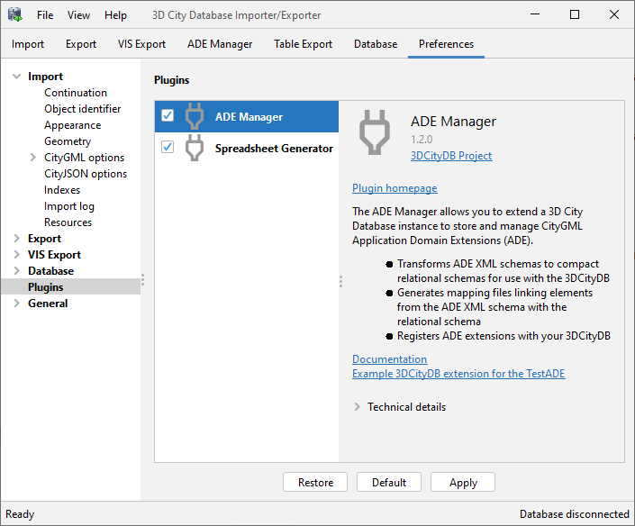
Task: Click the 3D City Database application icon
Action: coord(15,15)
